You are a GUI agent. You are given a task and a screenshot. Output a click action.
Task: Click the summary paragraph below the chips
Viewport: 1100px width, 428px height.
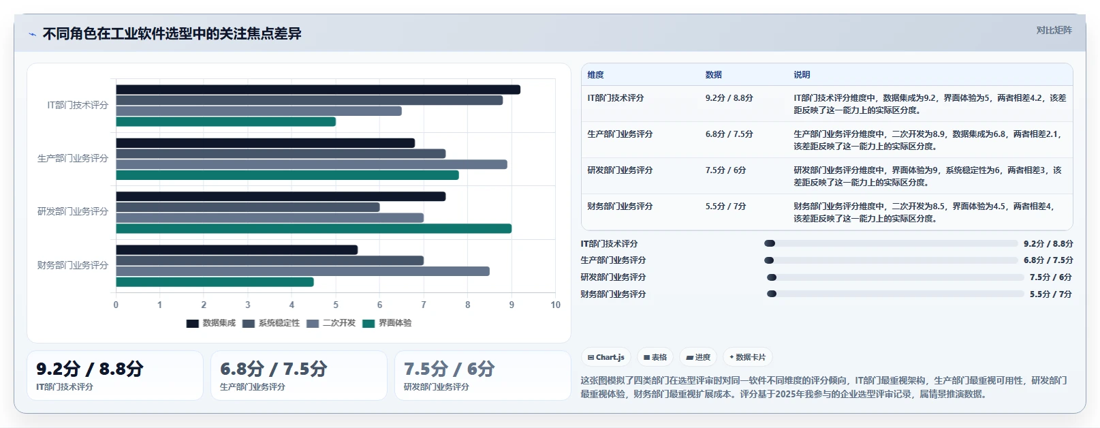pos(823,387)
